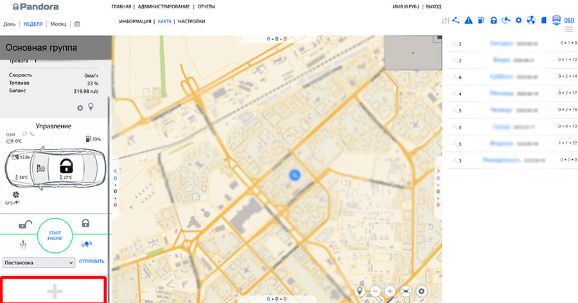The height and width of the screenshot is (303, 578).
Task: Click the blue vehicle marker on the map
Action: [x=295, y=175]
